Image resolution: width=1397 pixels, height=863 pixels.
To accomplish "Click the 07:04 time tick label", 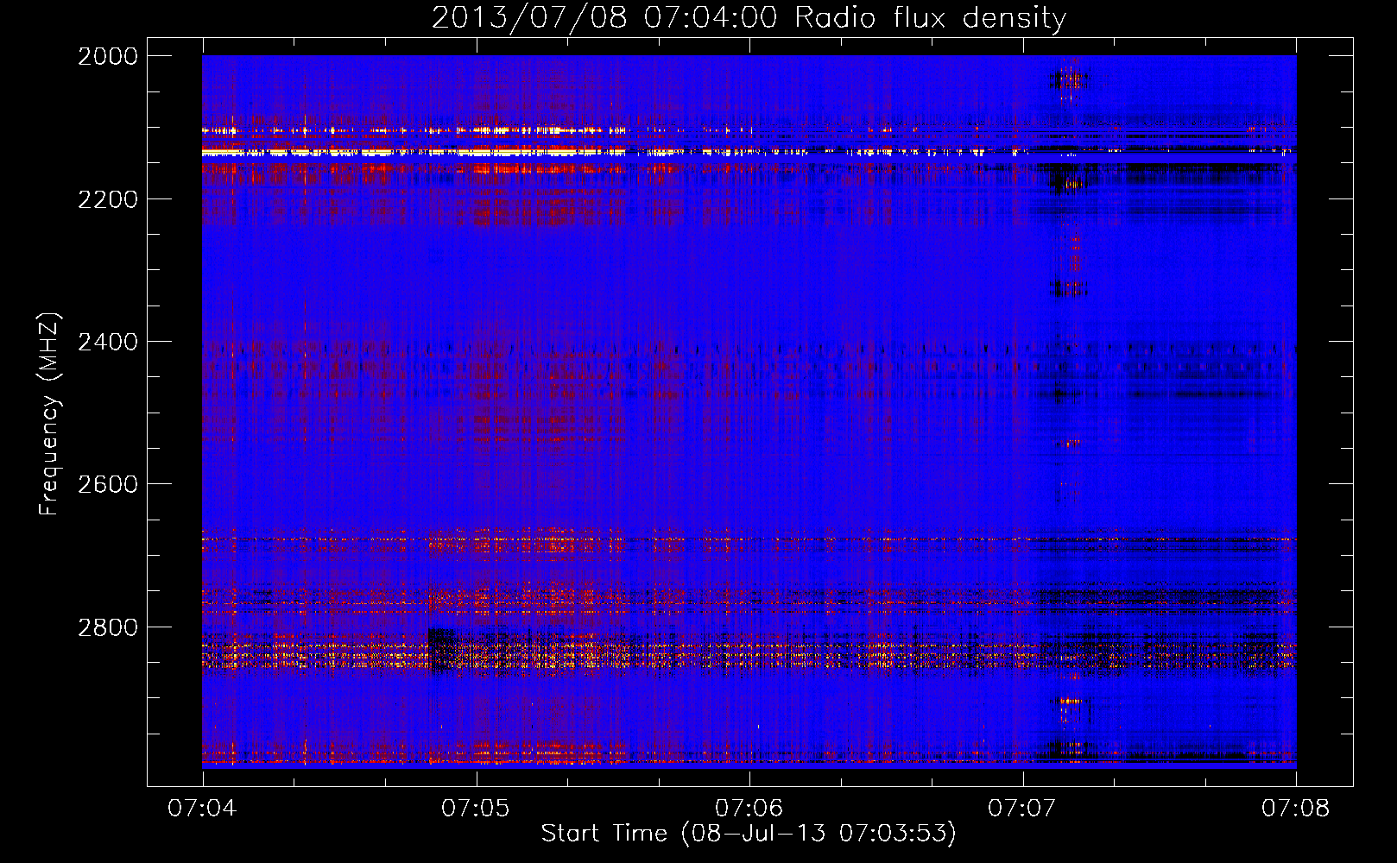I will click(202, 809).
